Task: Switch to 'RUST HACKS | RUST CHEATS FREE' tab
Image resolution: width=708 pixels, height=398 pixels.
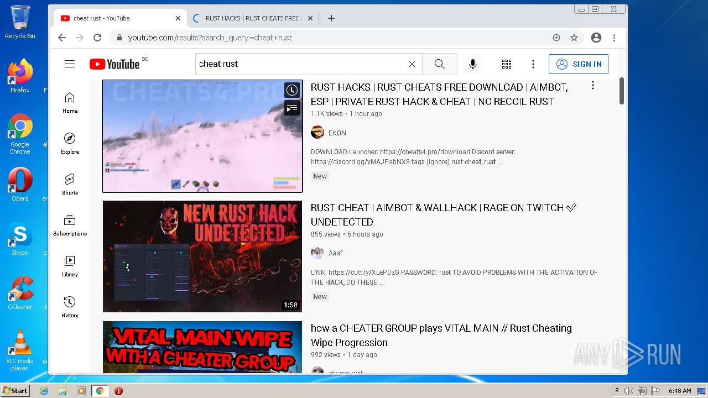Action: tap(252, 18)
